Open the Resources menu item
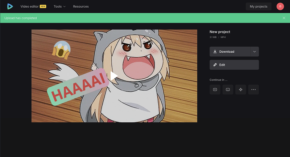Image resolution: width=290 pixels, height=157 pixels. tap(81, 6)
